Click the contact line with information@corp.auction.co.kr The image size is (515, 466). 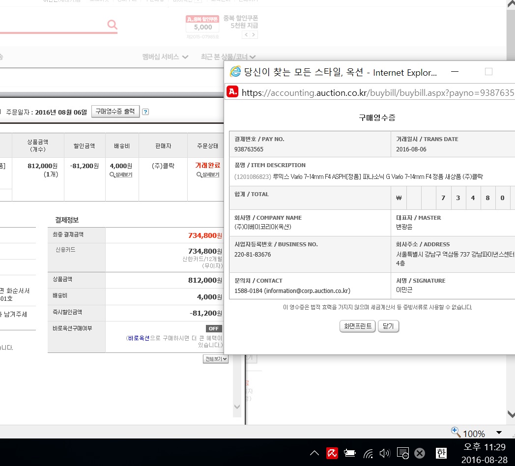292,291
